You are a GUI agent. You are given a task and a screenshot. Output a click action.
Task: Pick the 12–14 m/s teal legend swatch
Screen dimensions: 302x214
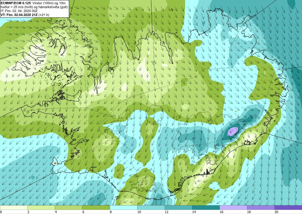coord(178,208)
